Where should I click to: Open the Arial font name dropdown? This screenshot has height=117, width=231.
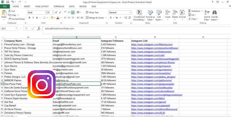pos(45,12)
